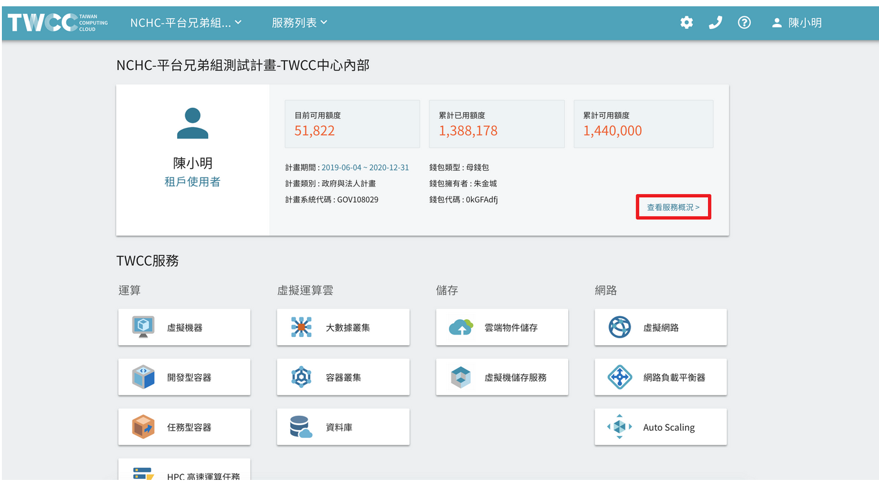This screenshot has height=490, width=879.
Task: Click the large user avatar icon
Action: pos(192,123)
